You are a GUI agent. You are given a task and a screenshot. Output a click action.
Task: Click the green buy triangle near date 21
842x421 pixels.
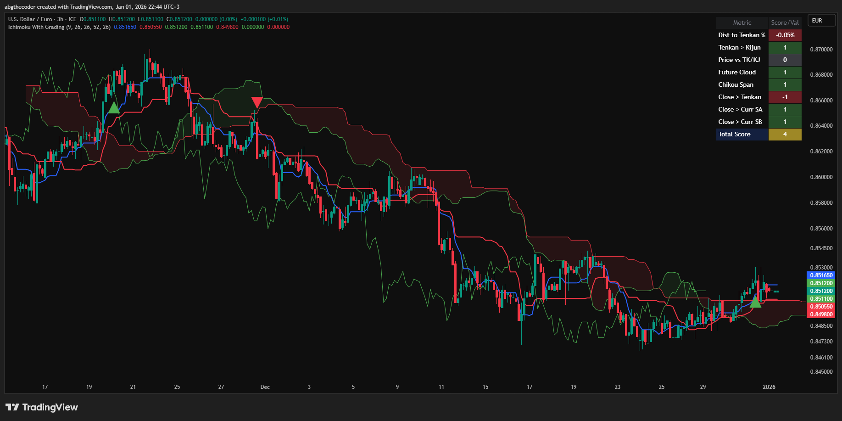point(113,107)
